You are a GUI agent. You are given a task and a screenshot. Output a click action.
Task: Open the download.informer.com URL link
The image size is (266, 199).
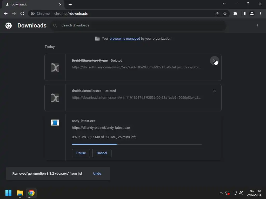[136, 97]
